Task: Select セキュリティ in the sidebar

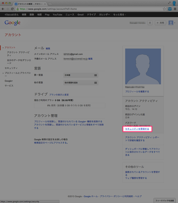Action: coord(11,68)
